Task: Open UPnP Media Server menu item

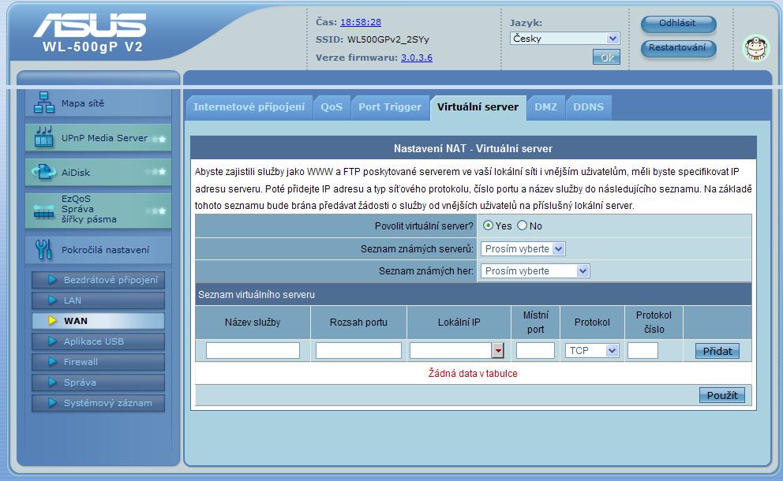Action: pos(99,138)
